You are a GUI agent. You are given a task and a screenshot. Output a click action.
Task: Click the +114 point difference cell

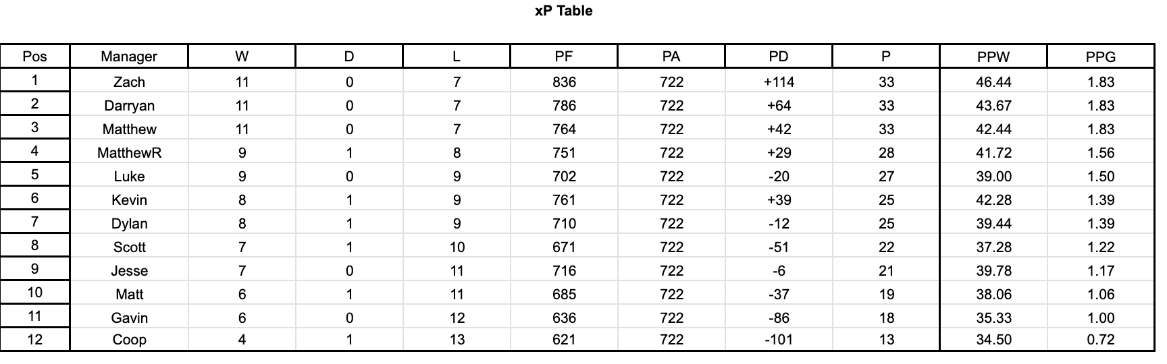point(779,82)
